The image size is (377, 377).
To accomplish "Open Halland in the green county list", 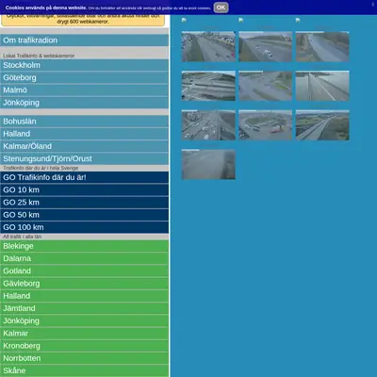I will (84, 296).
